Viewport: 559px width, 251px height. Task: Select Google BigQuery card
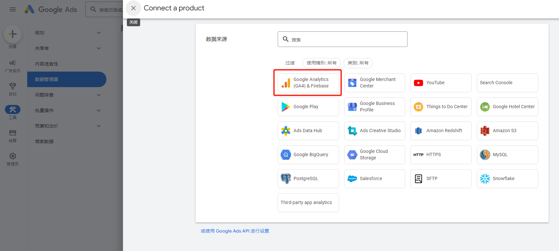click(x=308, y=155)
